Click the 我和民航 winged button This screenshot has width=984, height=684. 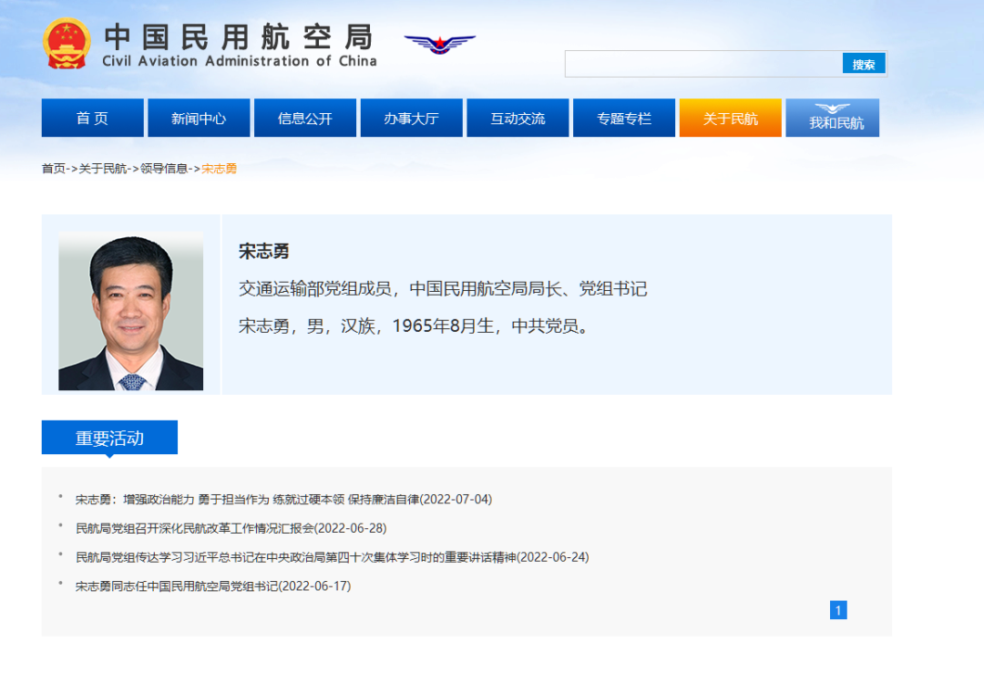tap(833, 119)
